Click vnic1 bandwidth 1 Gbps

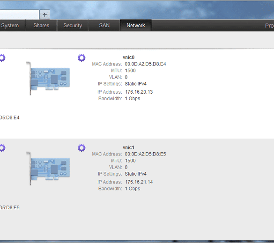pos(133,189)
